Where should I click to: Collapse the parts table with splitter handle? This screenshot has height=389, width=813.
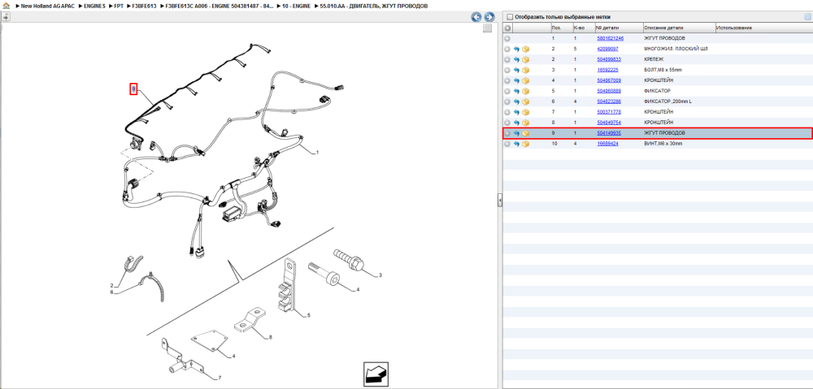click(500, 200)
